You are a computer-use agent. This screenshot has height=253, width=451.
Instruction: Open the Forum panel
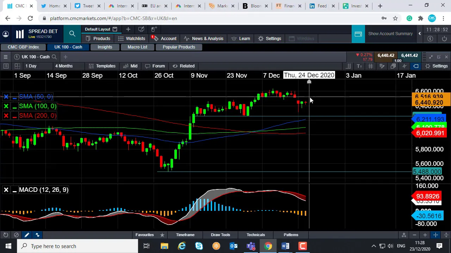tap(155, 66)
